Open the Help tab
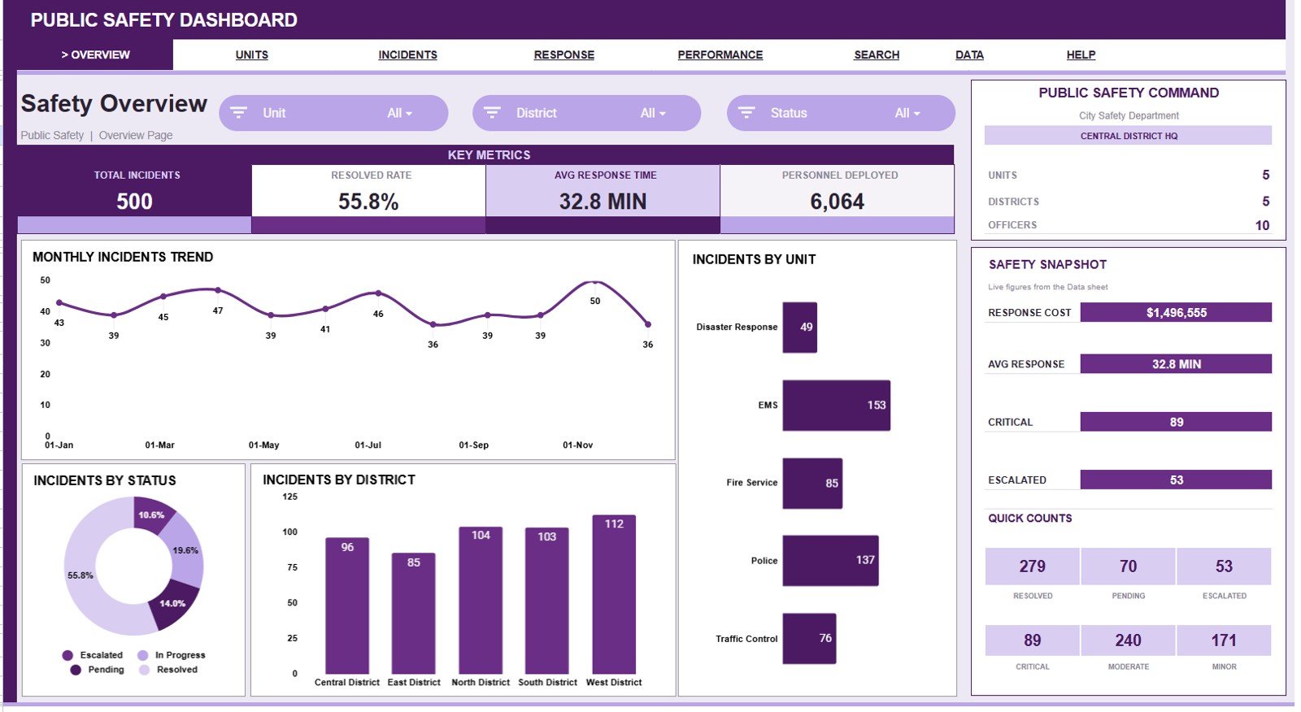Viewport: 1301px width, 712px height. [x=1081, y=54]
